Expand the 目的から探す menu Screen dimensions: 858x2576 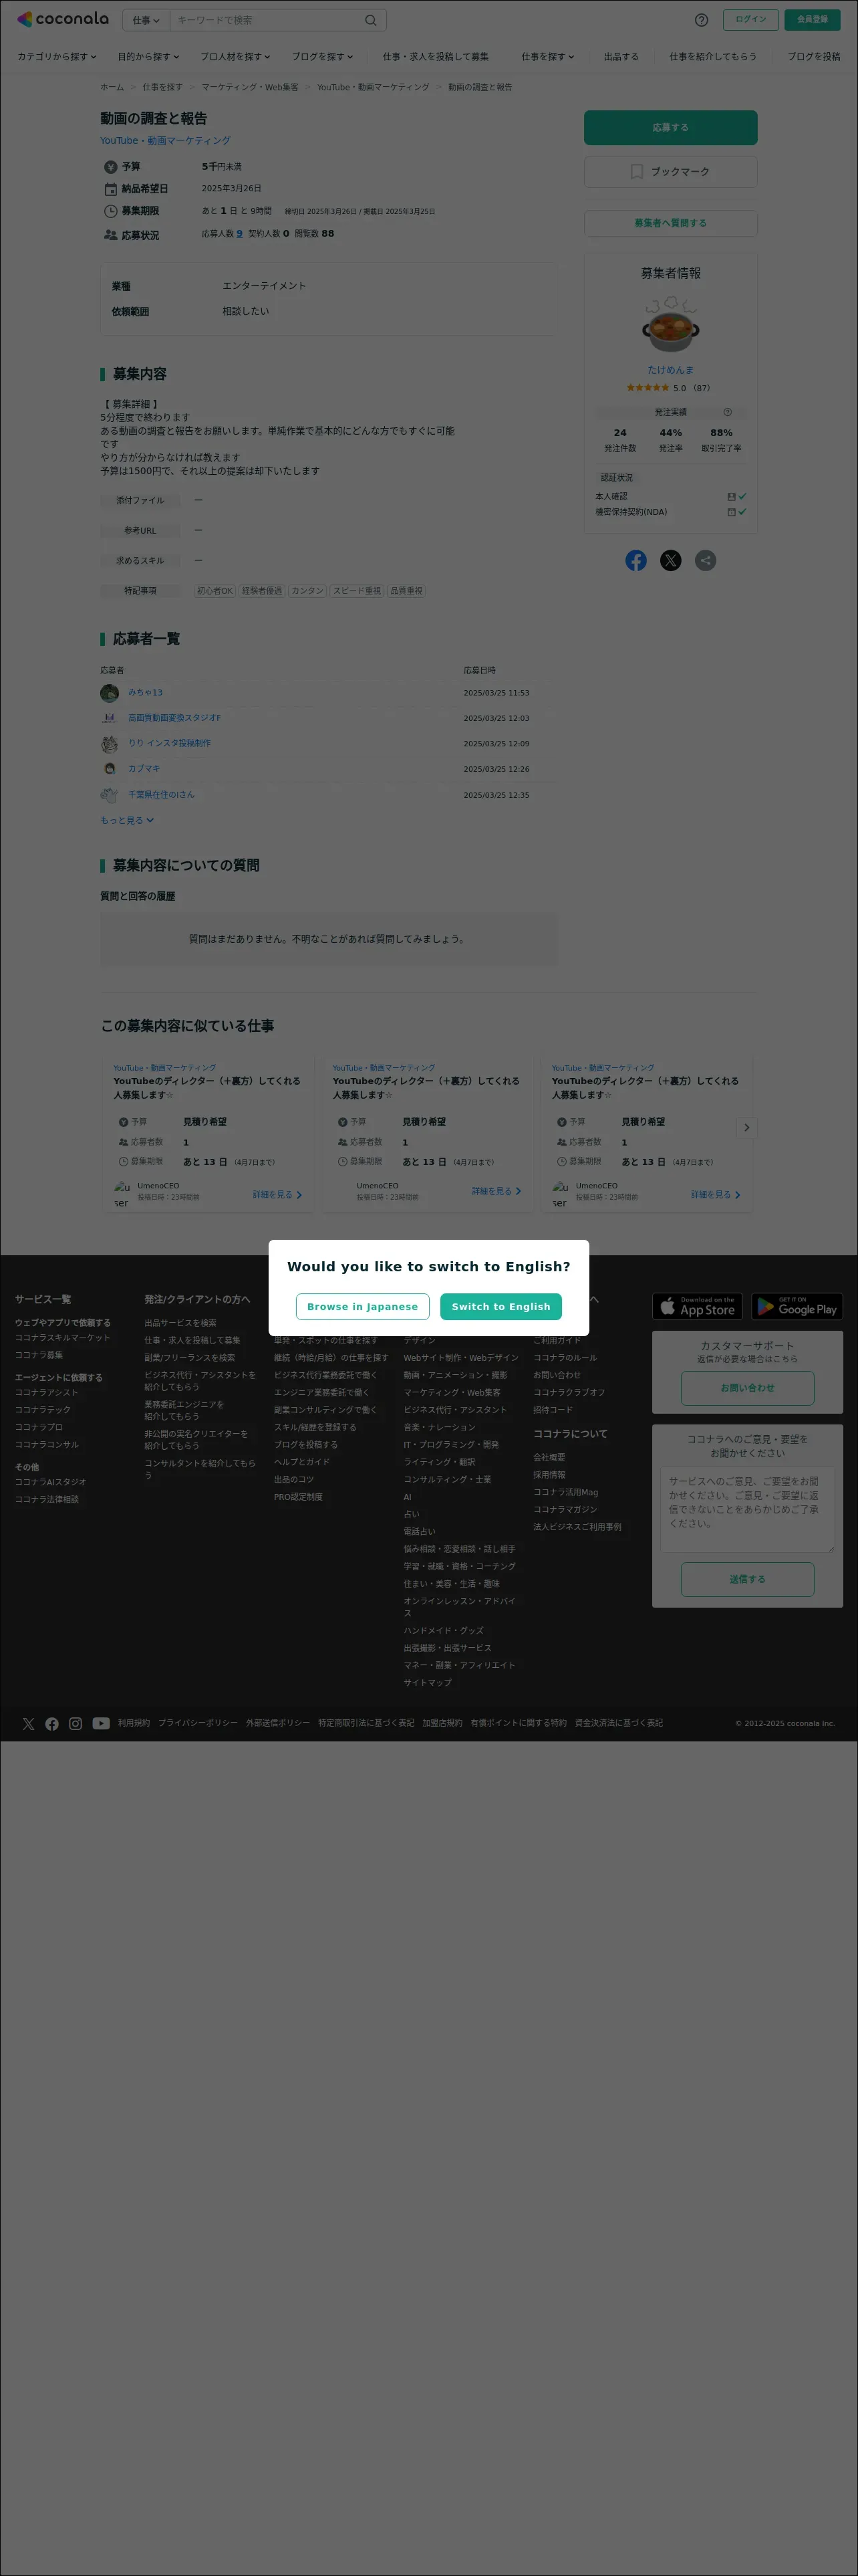tap(148, 57)
